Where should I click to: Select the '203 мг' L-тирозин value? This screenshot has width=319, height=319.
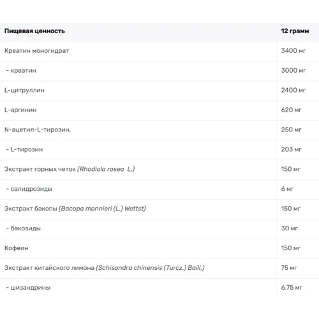[291, 149]
